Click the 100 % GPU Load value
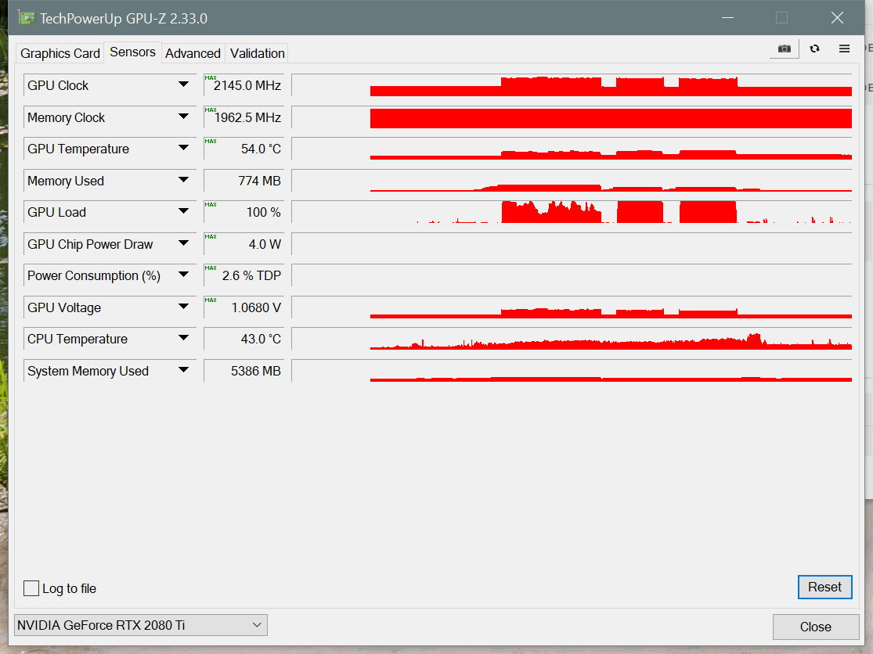The width and height of the screenshot is (873, 654). (244, 212)
